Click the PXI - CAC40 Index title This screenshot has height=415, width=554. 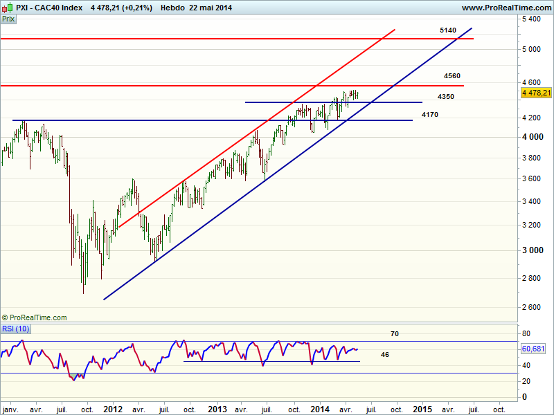coord(49,8)
